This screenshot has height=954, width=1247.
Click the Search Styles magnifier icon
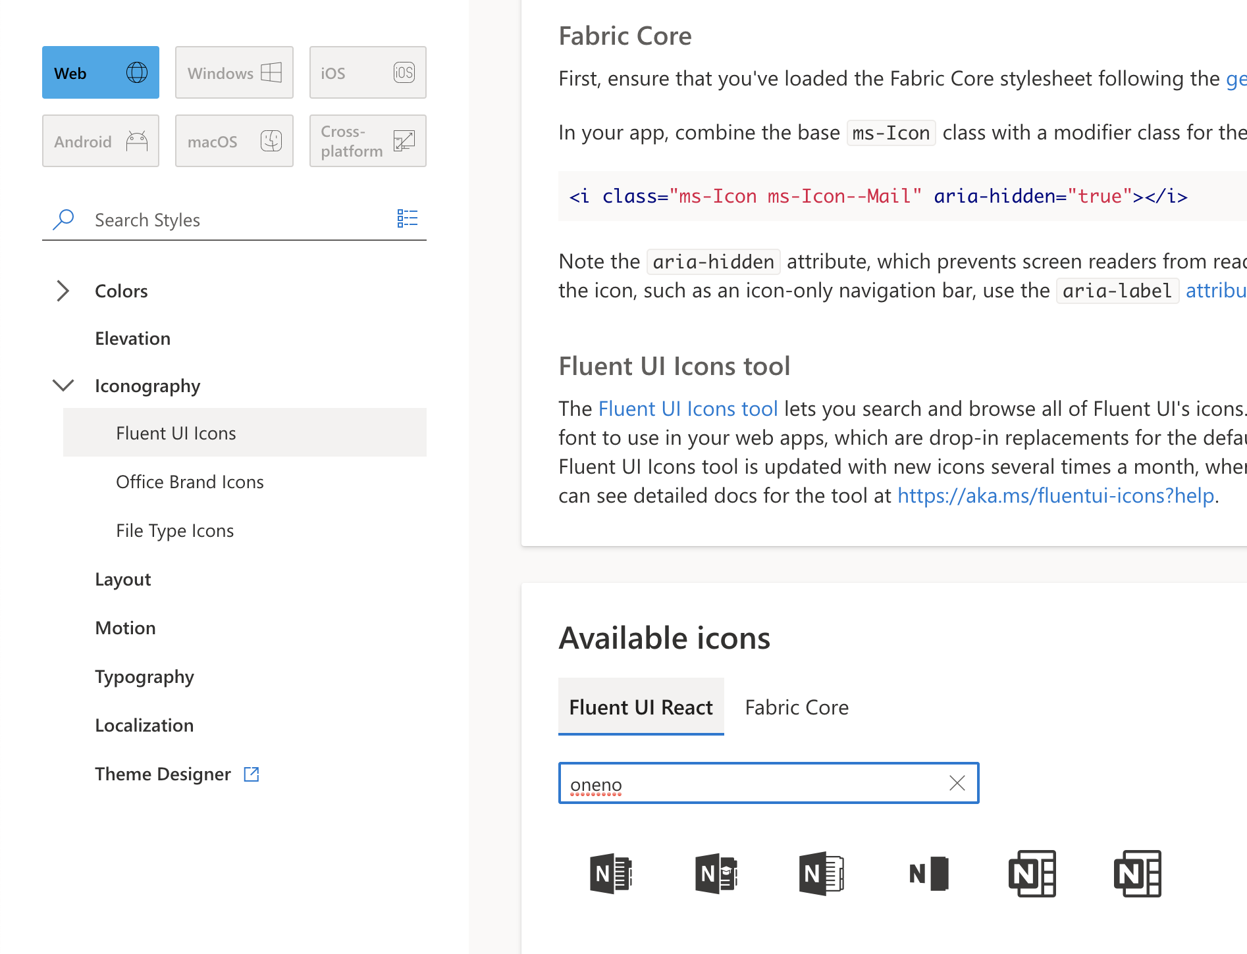[x=63, y=219]
